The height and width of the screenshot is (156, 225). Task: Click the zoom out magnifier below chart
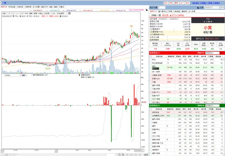click(119, 154)
